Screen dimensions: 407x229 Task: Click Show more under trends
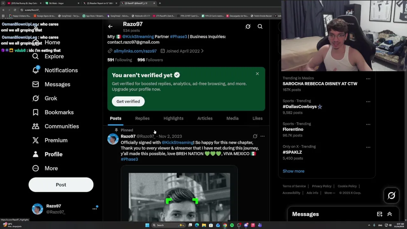pos(293,171)
